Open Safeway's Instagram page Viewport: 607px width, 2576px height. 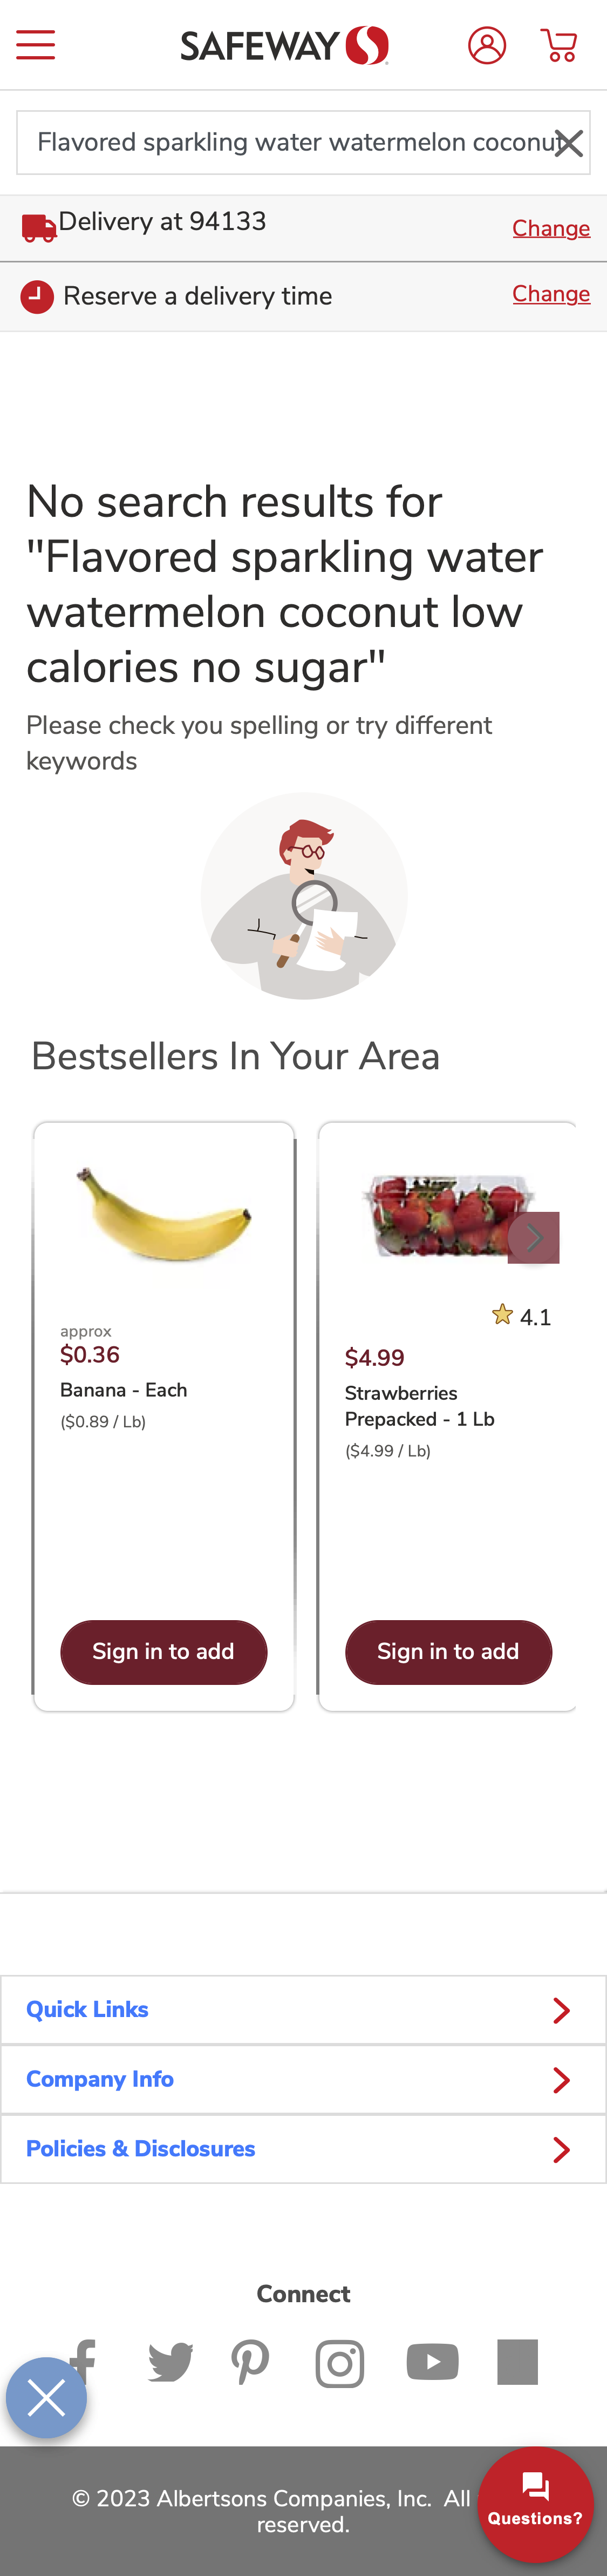tap(339, 2363)
